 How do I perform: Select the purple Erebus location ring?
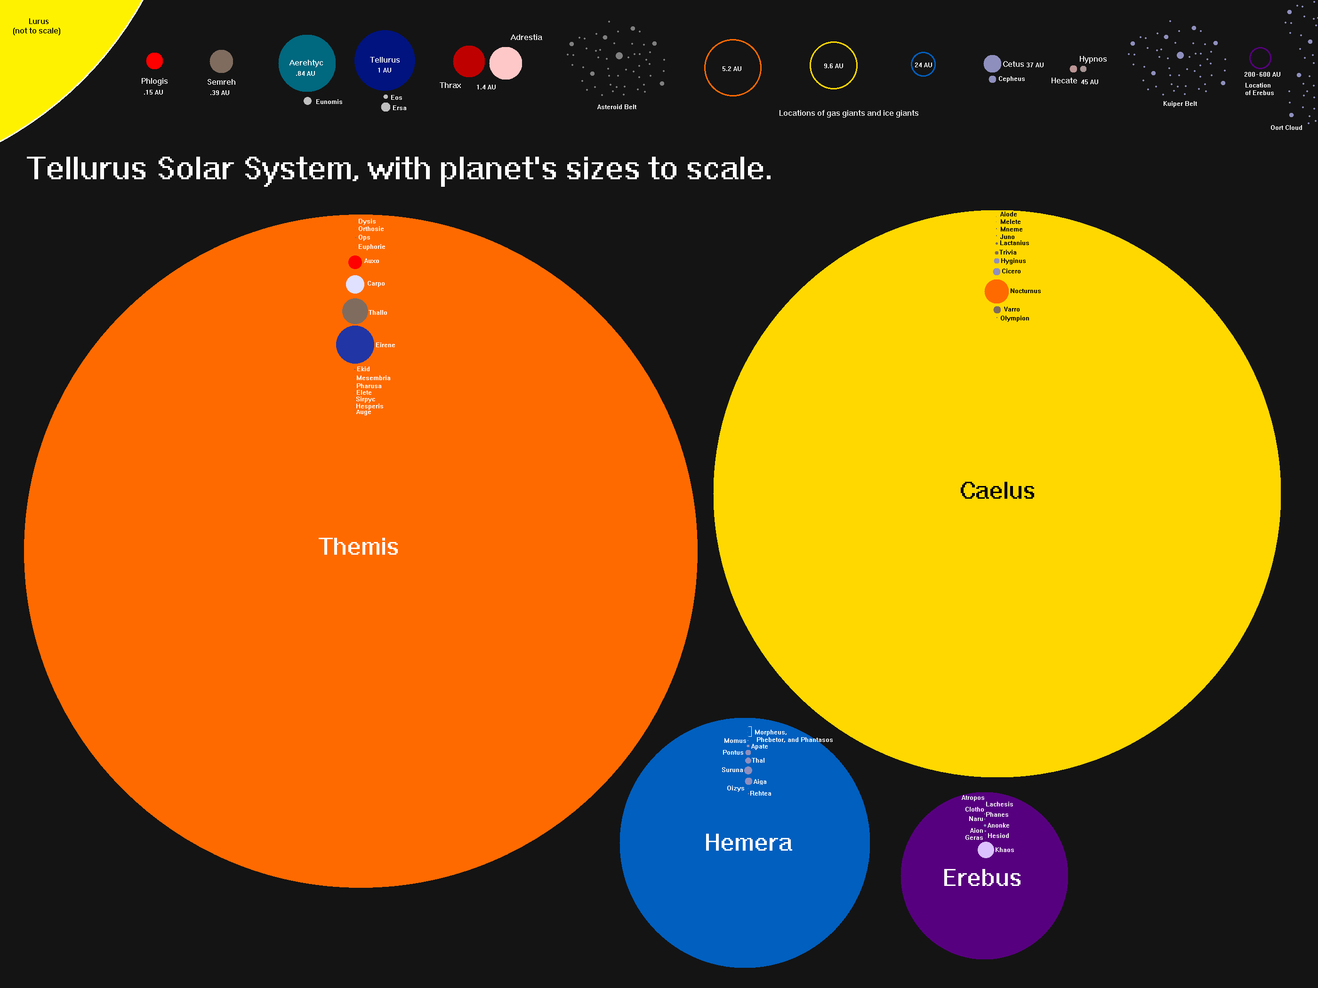tap(1260, 58)
